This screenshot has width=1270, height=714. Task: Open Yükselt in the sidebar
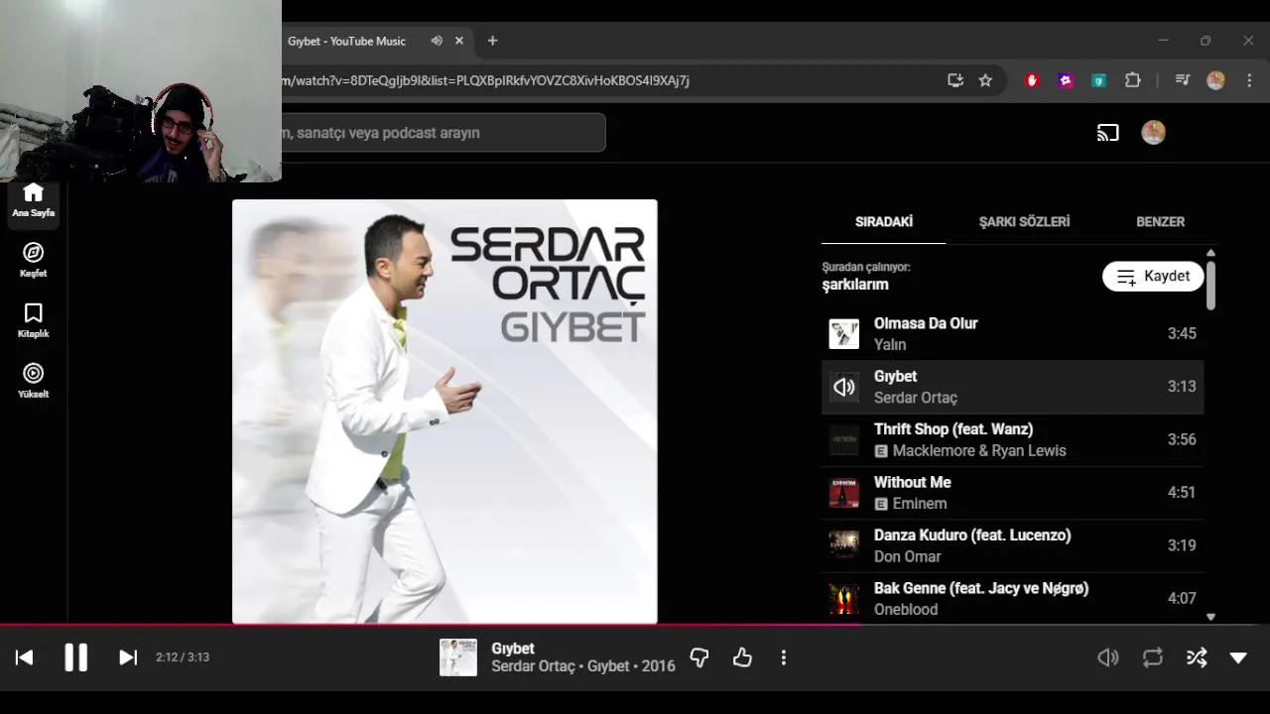[33, 381]
